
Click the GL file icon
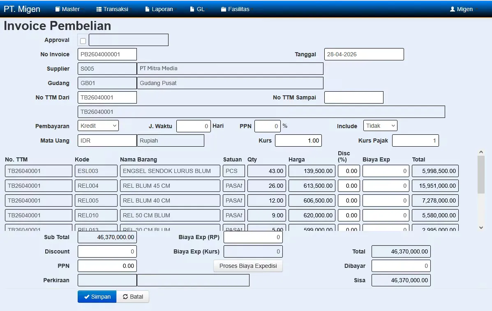click(x=192, y=9)
